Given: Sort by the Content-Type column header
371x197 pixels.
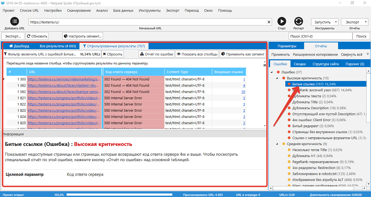Looking at the screenshot, I should tap(188, 72).
